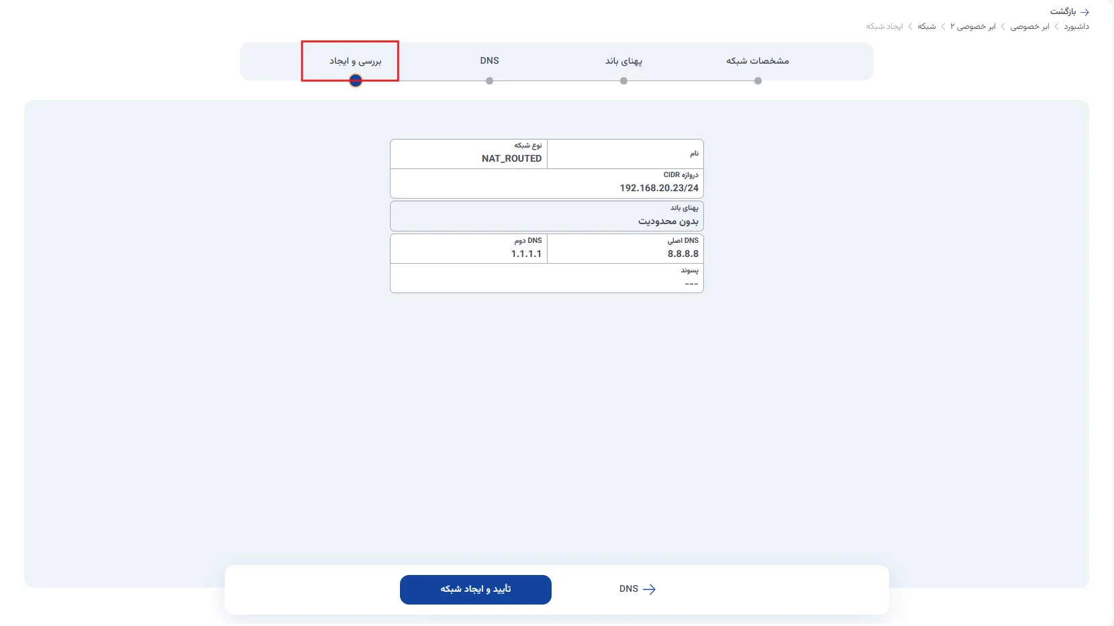Click the arrow icon next to DNS at bottom
Viewport: 1114px width, 626px height.
649,589
